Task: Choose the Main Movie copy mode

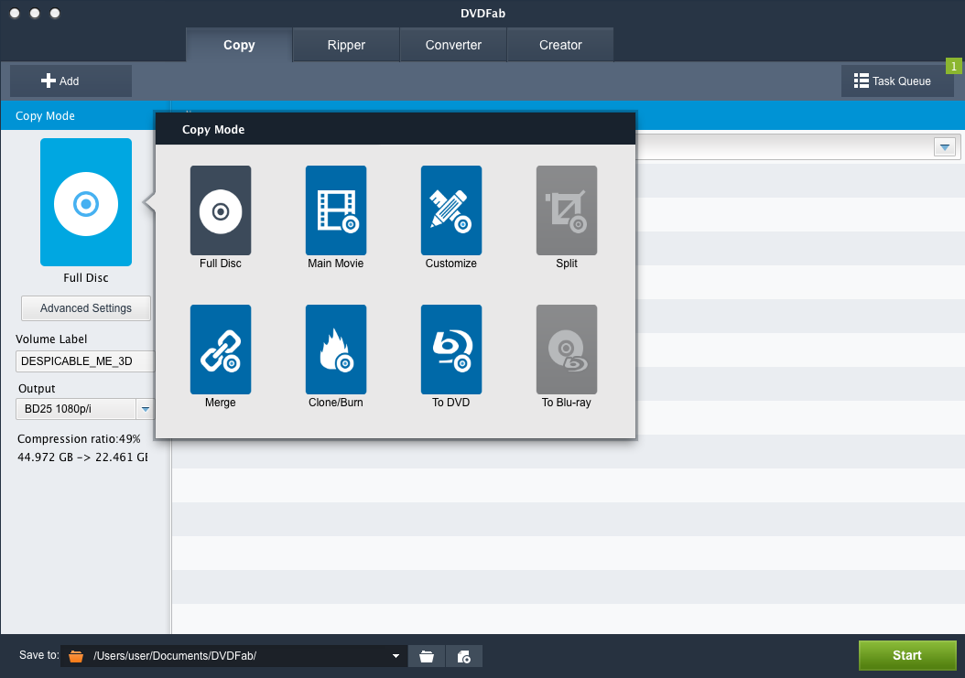Action: point(335,210)
